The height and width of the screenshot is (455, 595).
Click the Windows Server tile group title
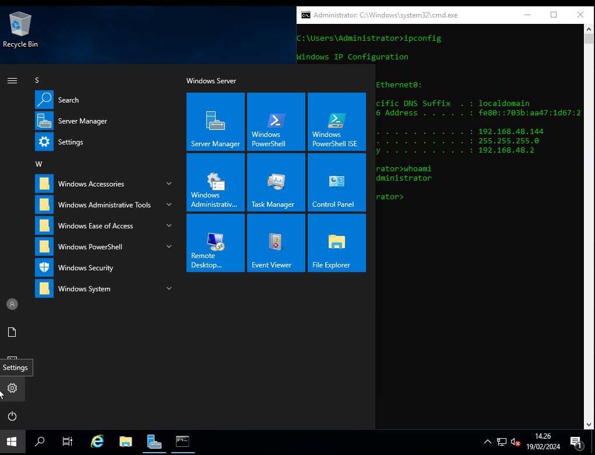pos(211,81)
